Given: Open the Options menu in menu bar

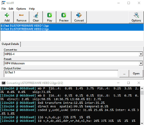Looking at the screenshot, I should point(21,9).
